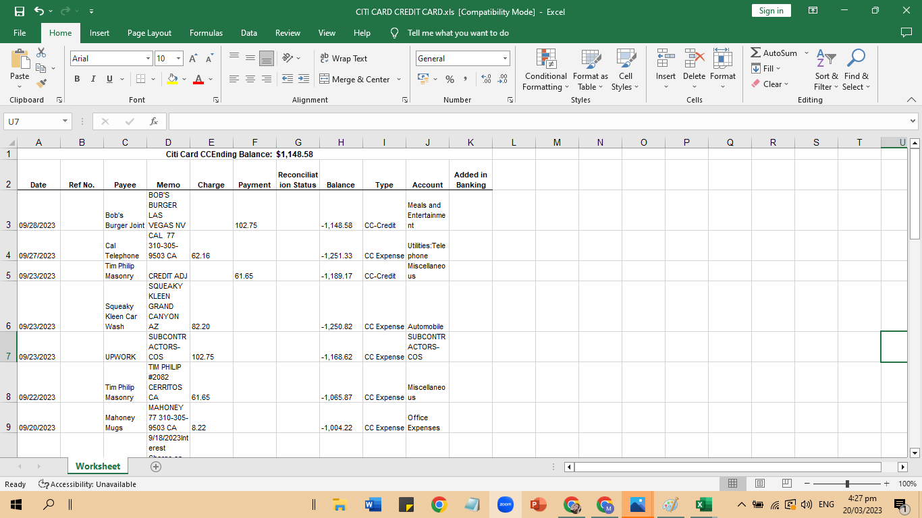
Task: Add new sheet with plus icon
Action: click(156, 466)
